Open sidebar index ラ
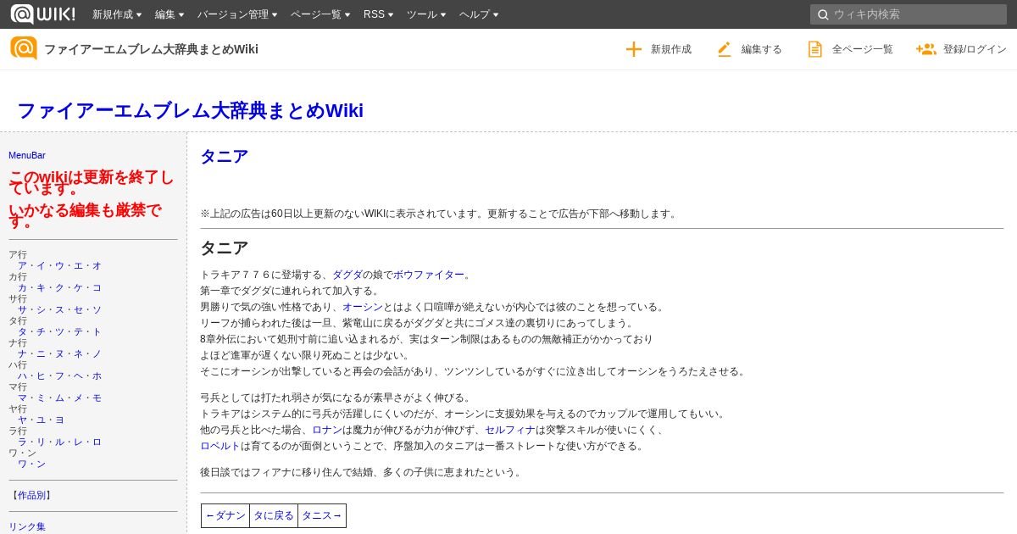 pyautogui.click(x=22, y=442)
